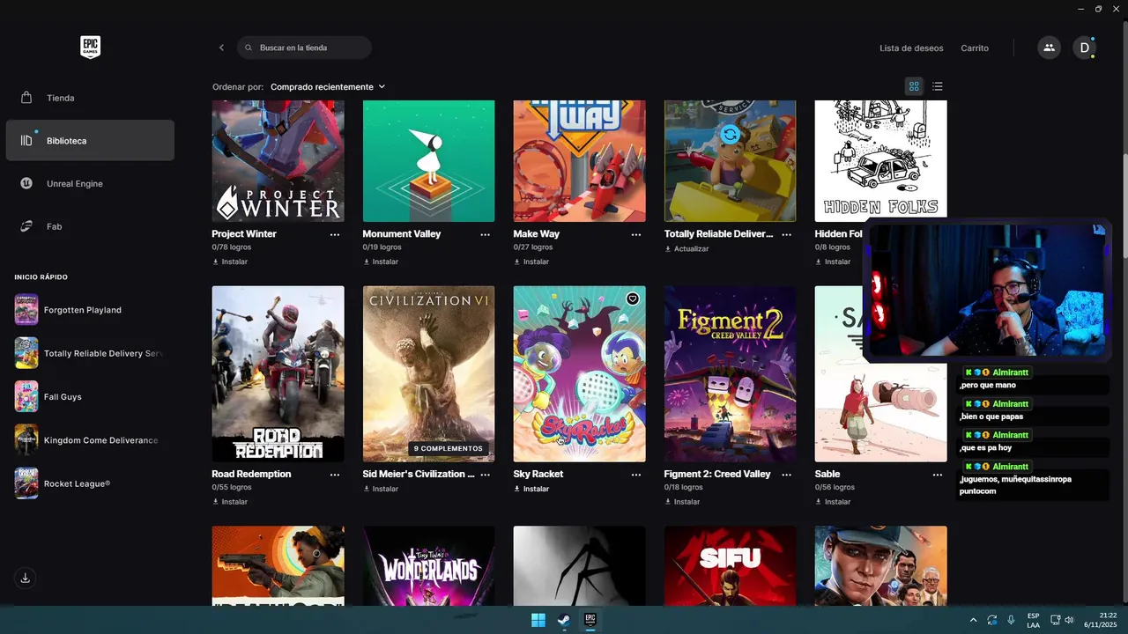This screenshot has width=1128, height=634.
Task: Open Unreal Engine in the sidebar
Action: (90, 183)
